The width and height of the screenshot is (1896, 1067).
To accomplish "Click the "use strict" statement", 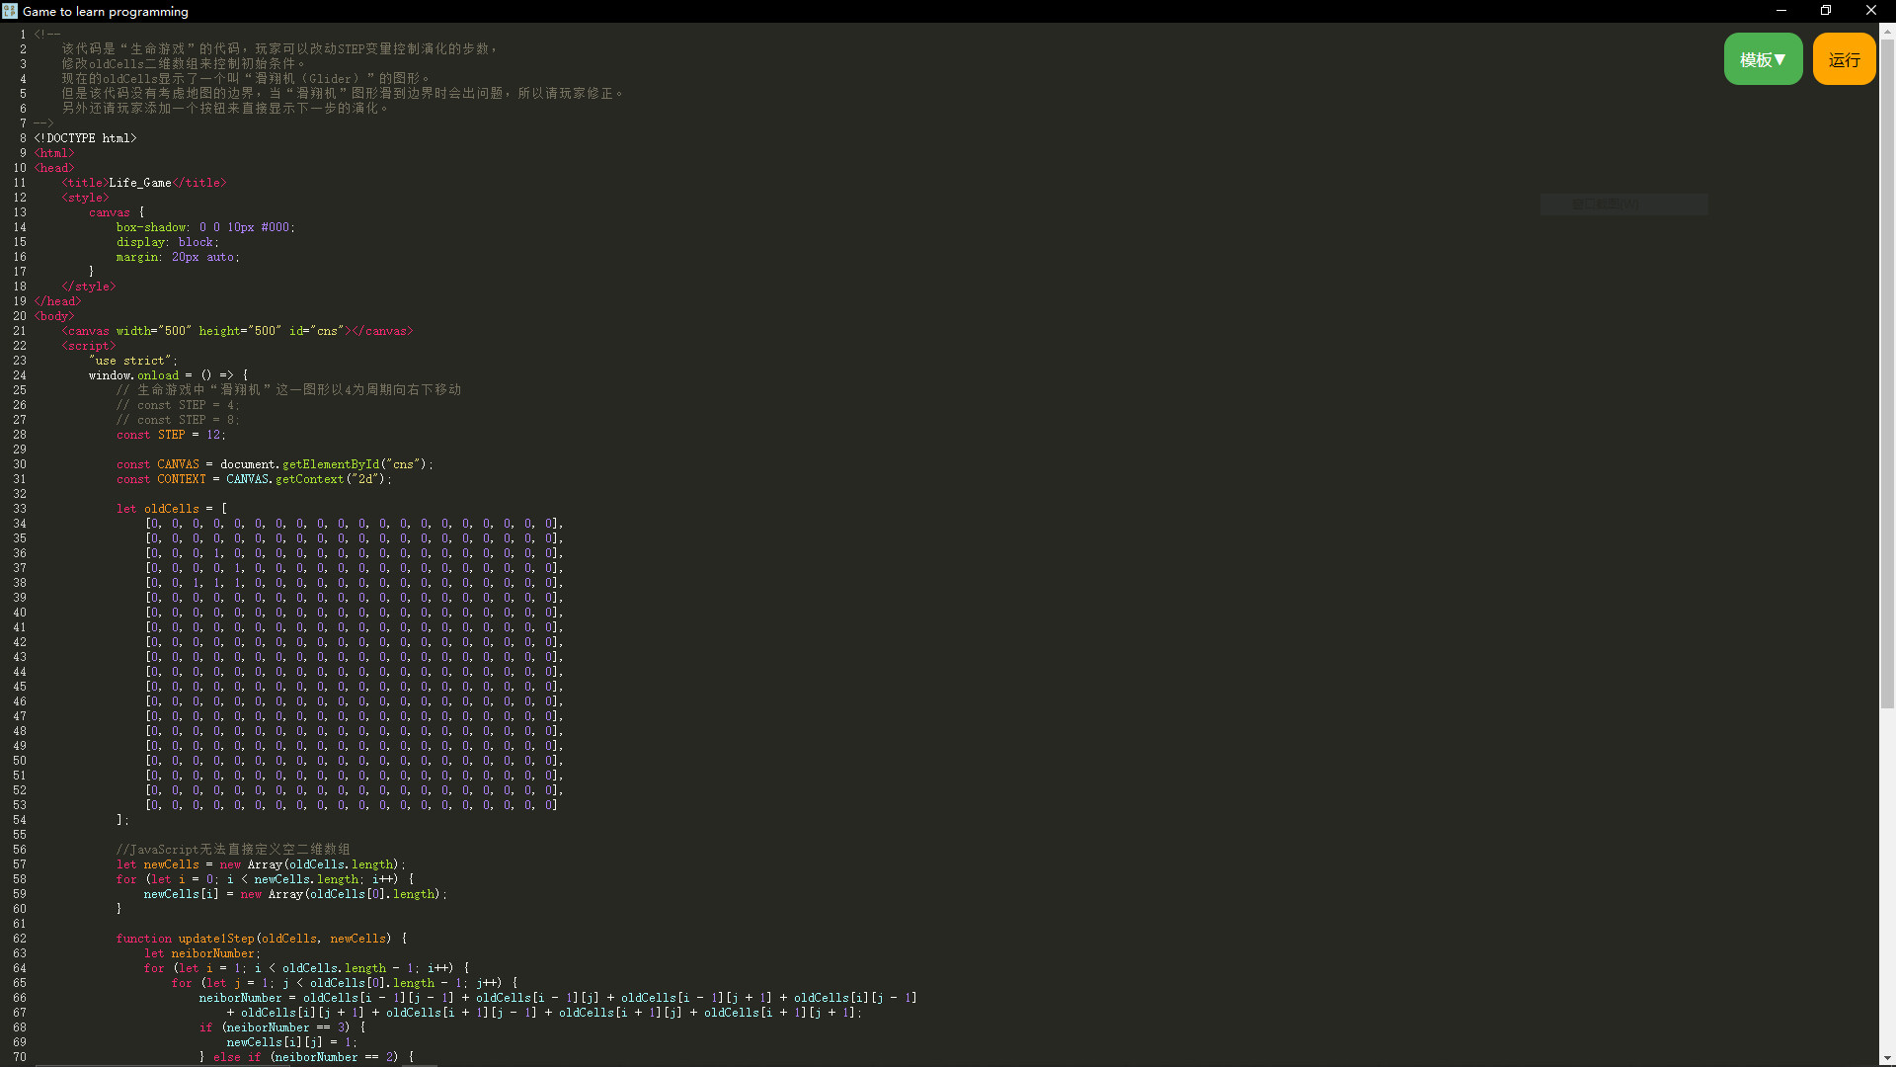I will pyautogui.click(x=131, y=361).
